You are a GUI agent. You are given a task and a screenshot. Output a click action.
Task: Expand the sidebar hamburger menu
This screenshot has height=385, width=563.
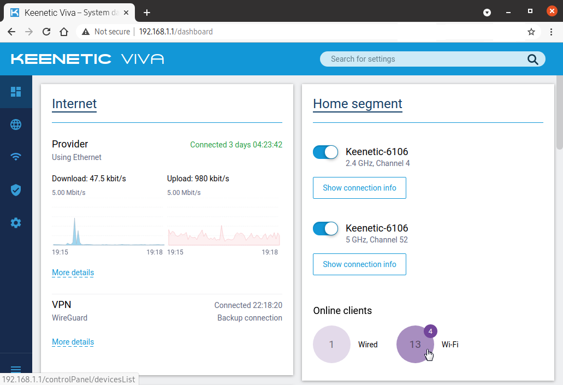click(16, 369)
